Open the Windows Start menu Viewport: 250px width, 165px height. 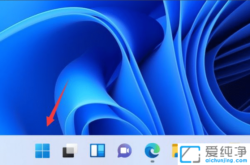pos(42,151)
